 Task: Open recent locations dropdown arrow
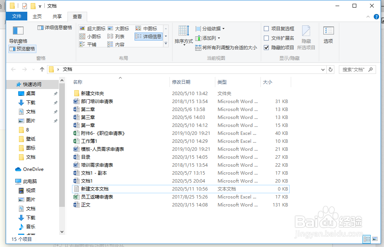pyautogui.click(x=34, y=70)
